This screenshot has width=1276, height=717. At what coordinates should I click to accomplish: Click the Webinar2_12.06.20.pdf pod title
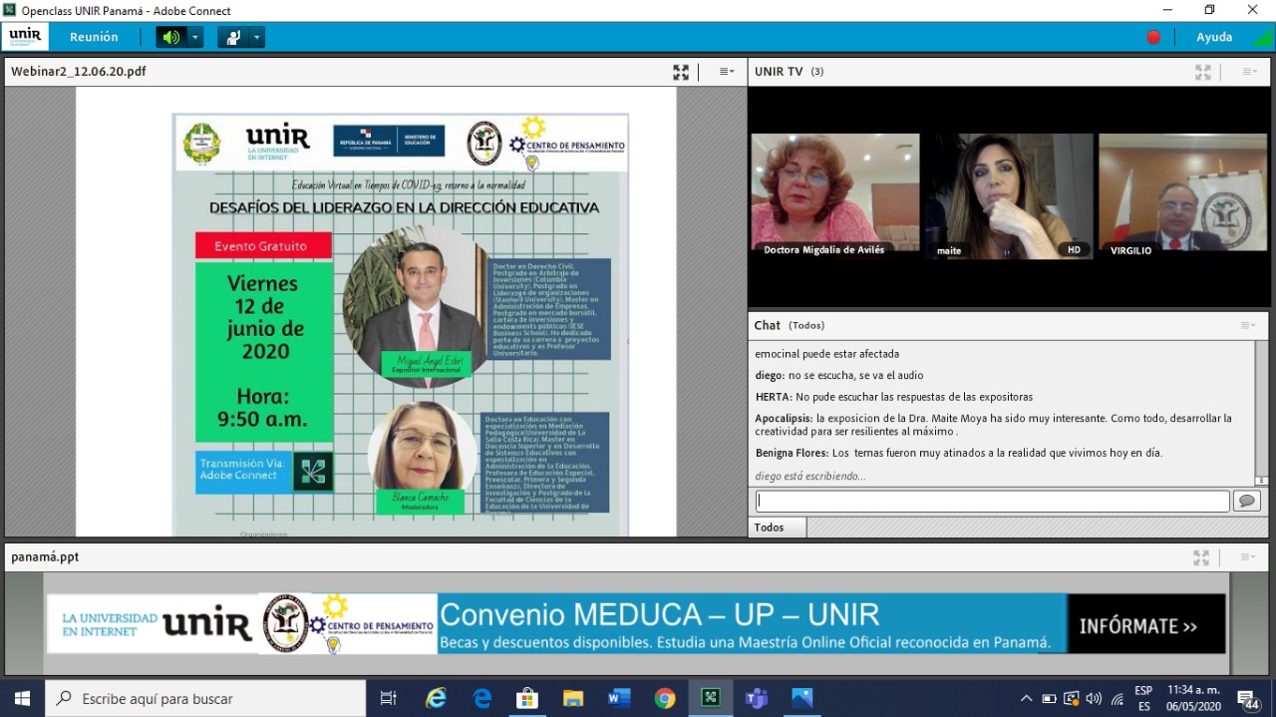[79, 72]
